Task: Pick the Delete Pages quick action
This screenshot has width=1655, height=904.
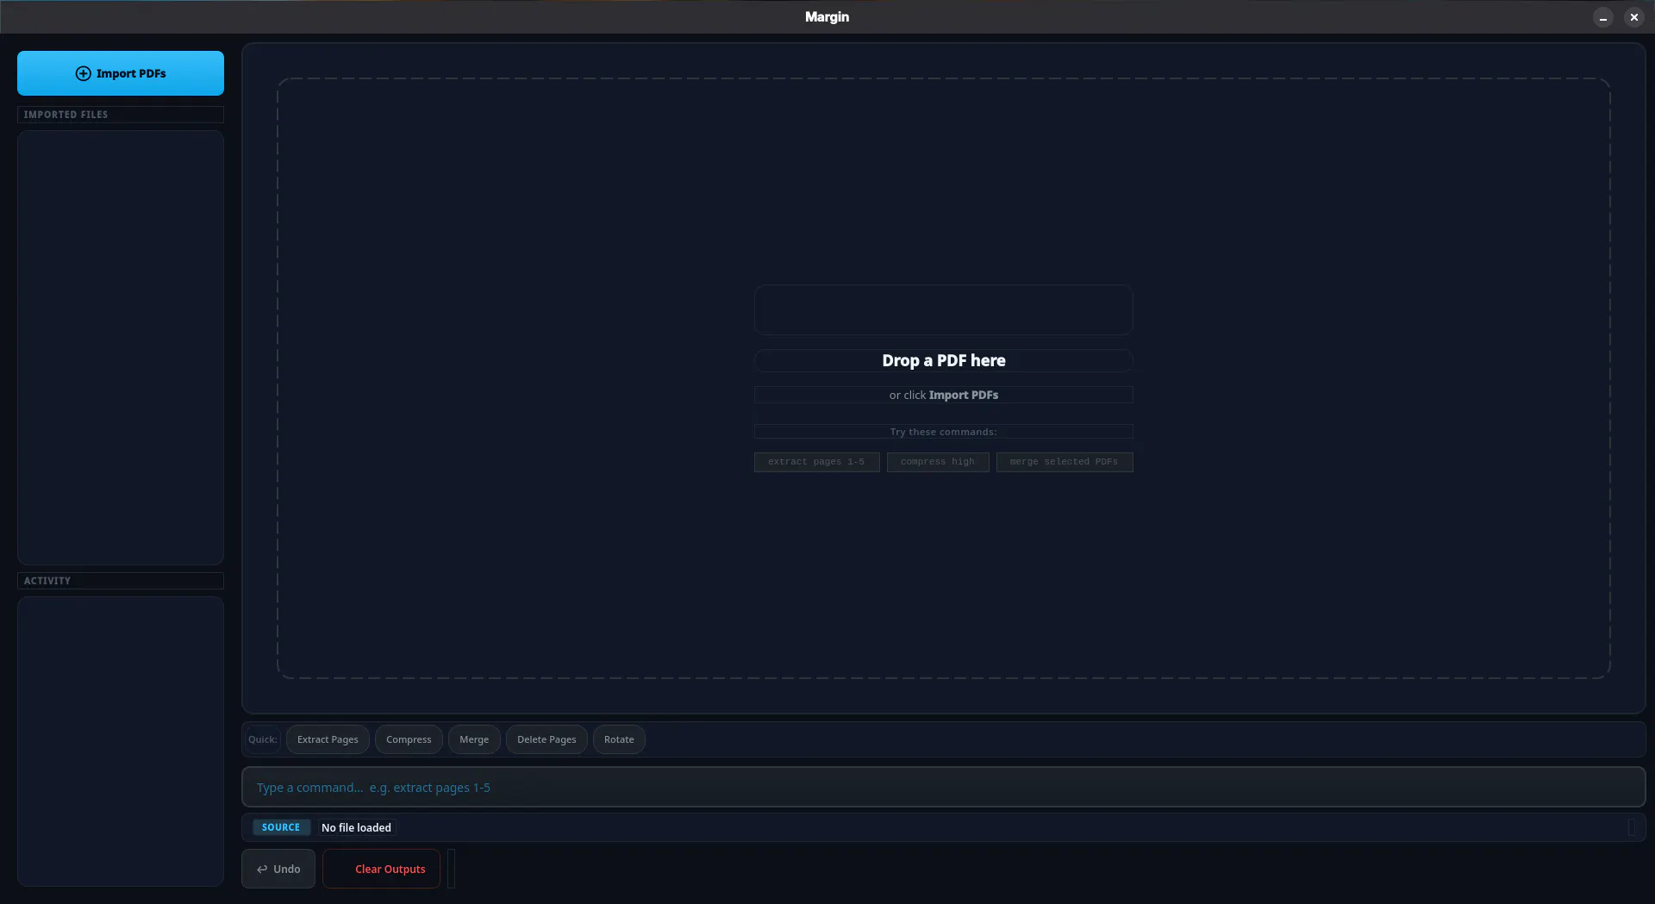Action: click(546, 739)
